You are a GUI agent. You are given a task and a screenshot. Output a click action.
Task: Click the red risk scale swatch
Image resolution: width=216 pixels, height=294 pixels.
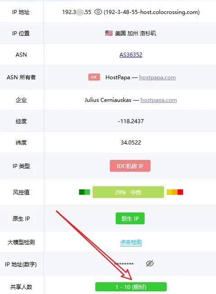tap(180, 192)
